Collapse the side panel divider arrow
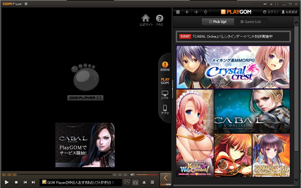Image resolution: width=301 pixels, height=188 pixels. (173, 89)
